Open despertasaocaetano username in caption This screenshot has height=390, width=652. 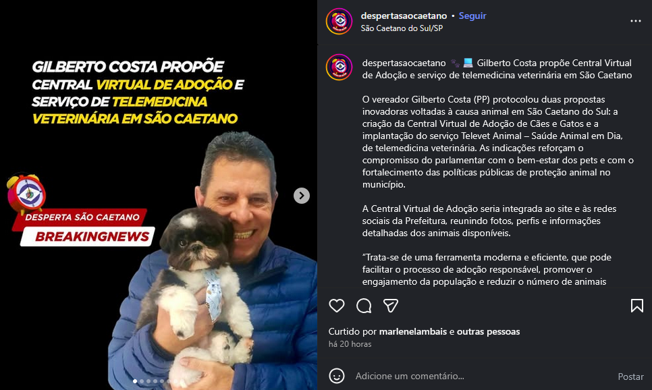(x=404, y=63)
